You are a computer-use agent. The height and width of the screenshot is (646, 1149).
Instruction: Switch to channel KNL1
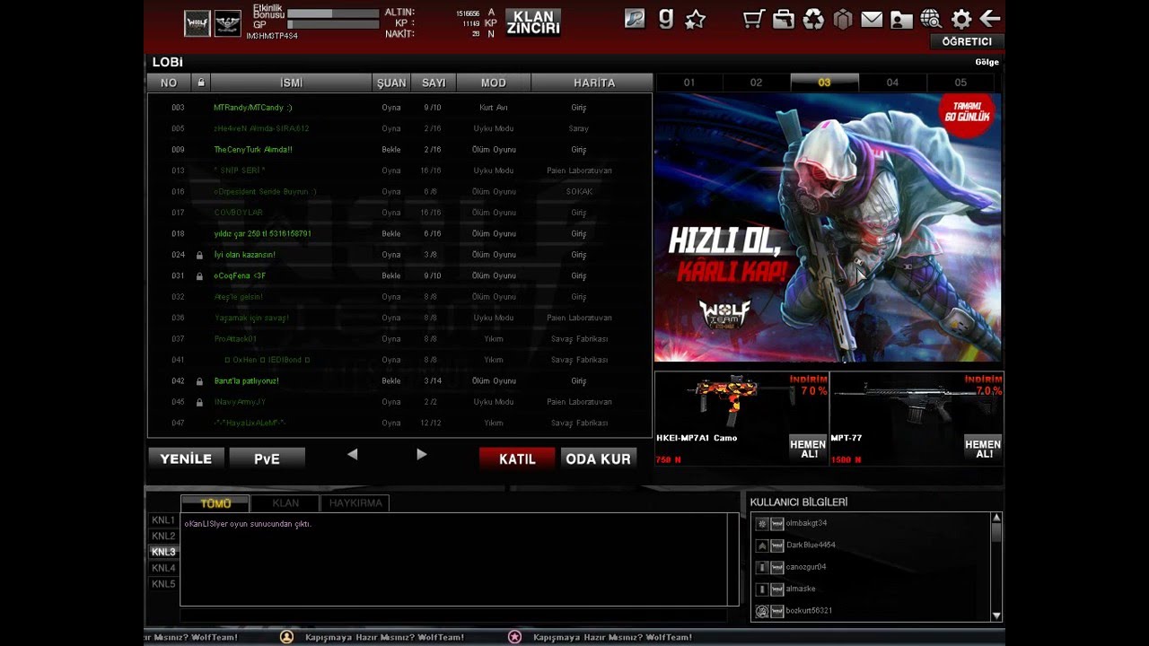163,520
